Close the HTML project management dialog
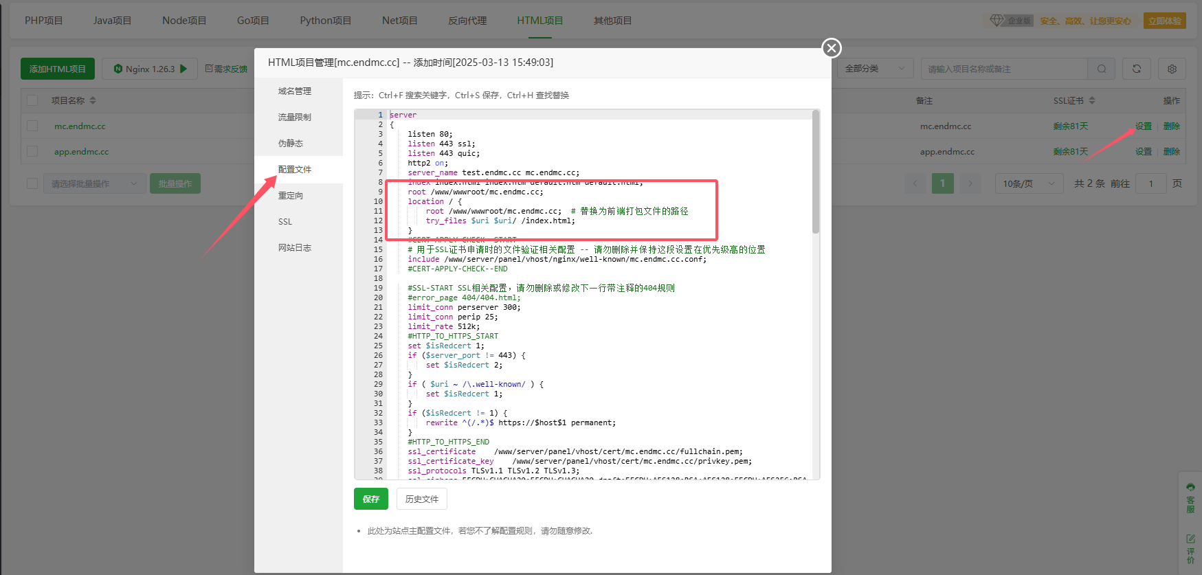Screen dimensions: 1202x575 click(832, 48)
